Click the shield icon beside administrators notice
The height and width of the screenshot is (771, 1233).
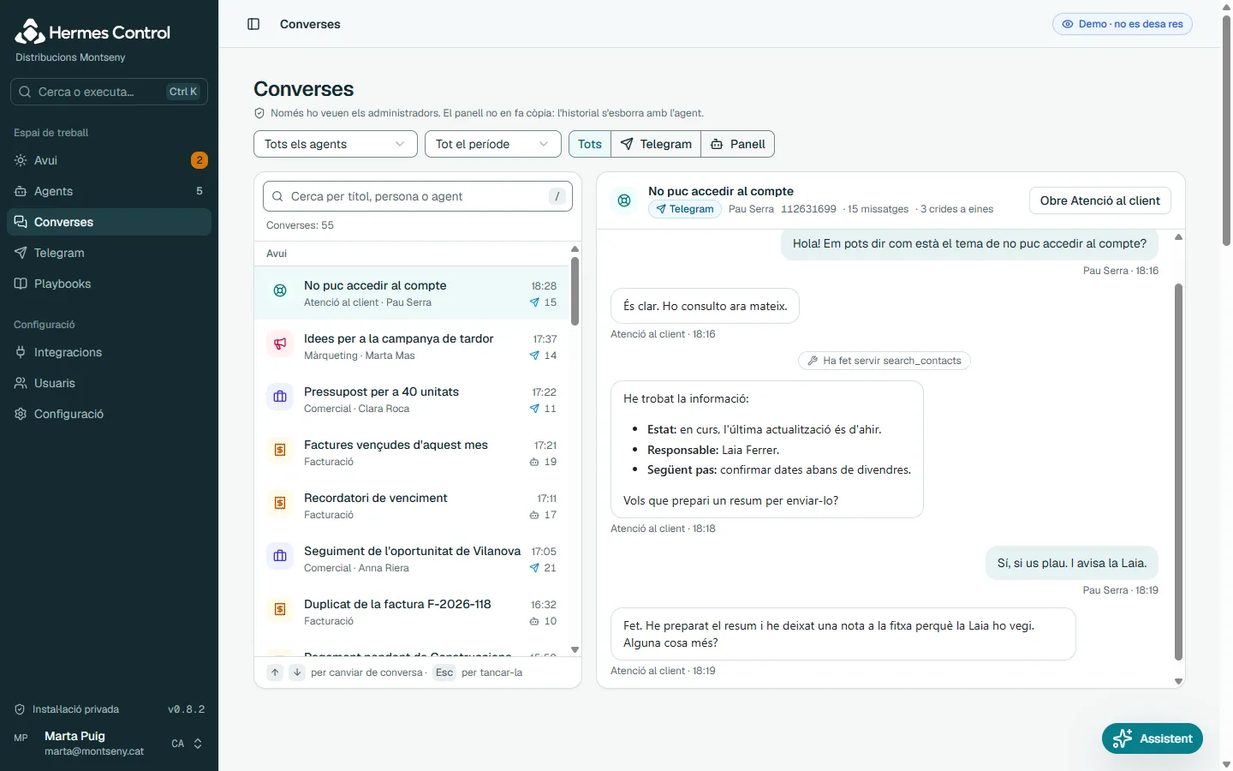click(x=259, y=113)
